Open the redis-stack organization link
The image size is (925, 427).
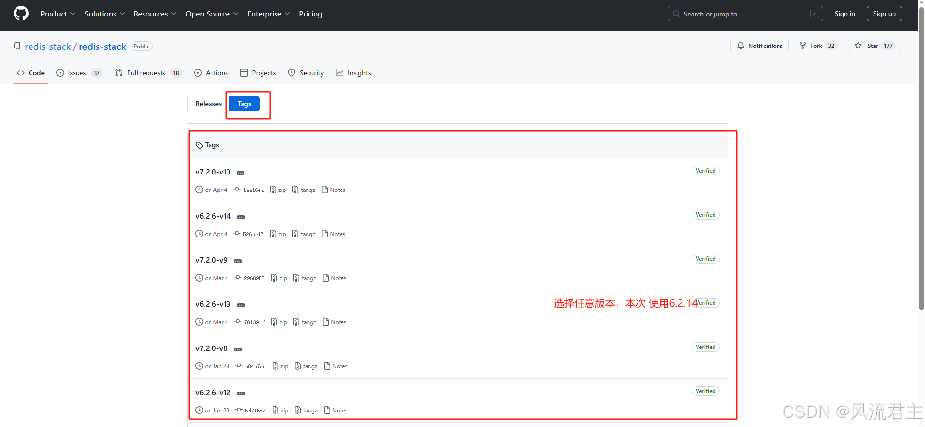tap(48, 47)
